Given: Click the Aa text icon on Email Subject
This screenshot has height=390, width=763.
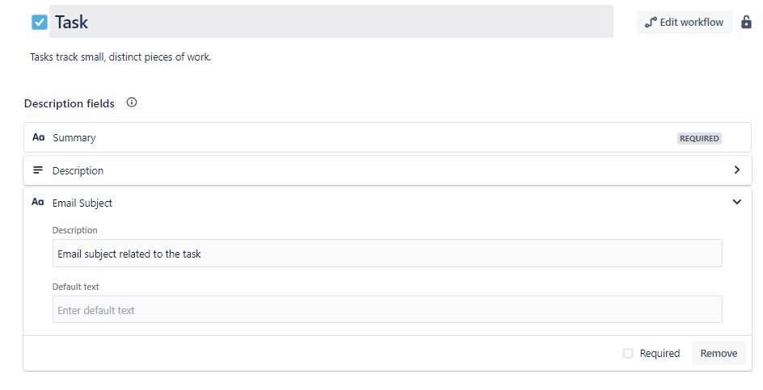Looking at the screenshot, I should 37,202.
